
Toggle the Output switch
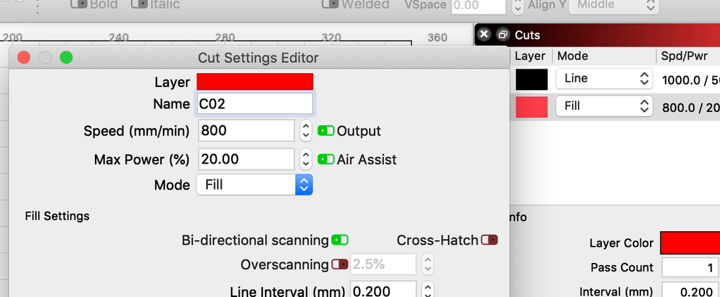click(326, 131)
